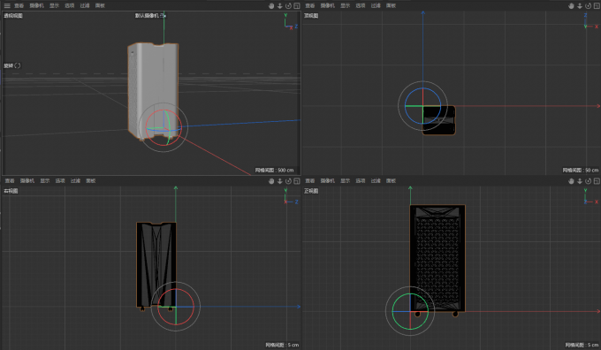Click the 选项 menu in front view
The width and height of the screenshot is (601, 350).
361,181
